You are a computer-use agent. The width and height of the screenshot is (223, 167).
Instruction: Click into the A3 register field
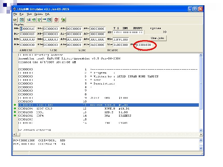tap(74, 45)
